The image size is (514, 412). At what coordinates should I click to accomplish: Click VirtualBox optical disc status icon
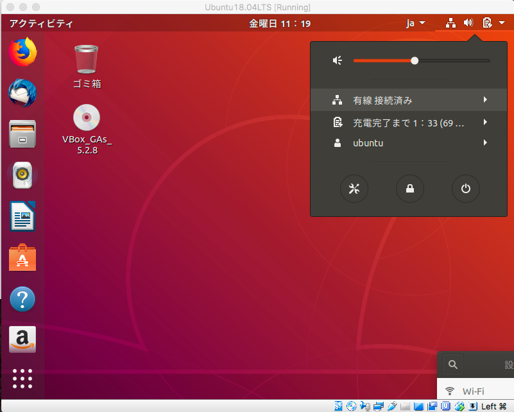(x=352, y=406)
